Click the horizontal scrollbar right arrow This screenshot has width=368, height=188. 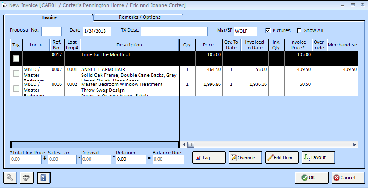354,144
